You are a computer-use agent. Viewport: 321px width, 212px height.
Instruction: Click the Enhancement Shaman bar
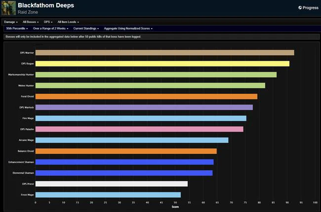pyautogui.click(x=124, y=162)
